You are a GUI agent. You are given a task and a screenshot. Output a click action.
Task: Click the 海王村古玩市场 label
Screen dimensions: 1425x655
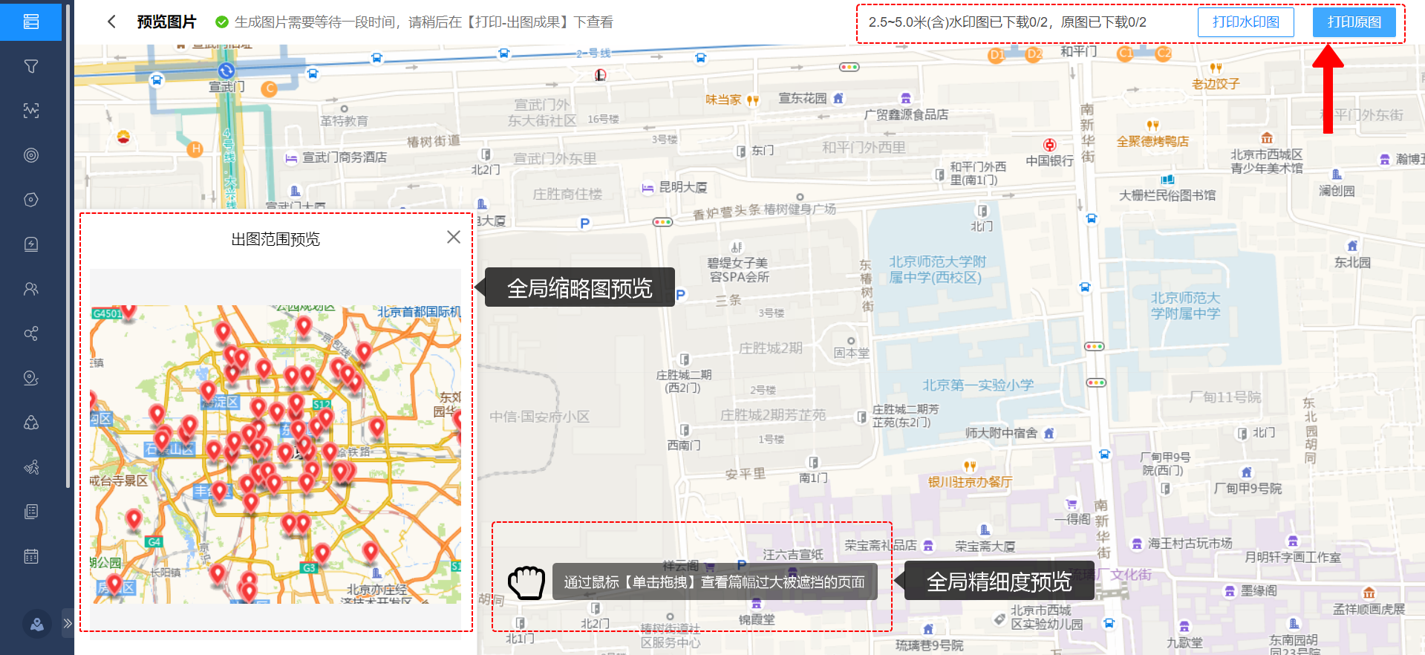pos(1190,544)
